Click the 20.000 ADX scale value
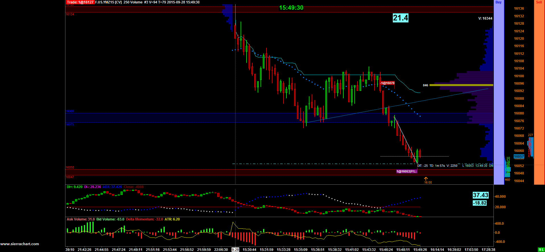 click(500, 207)
